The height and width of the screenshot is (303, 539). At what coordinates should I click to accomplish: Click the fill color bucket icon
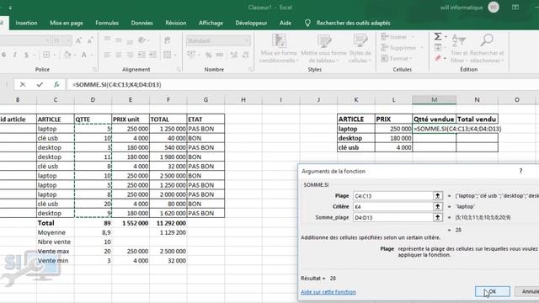pyautogui.click(x=67, y=55)
